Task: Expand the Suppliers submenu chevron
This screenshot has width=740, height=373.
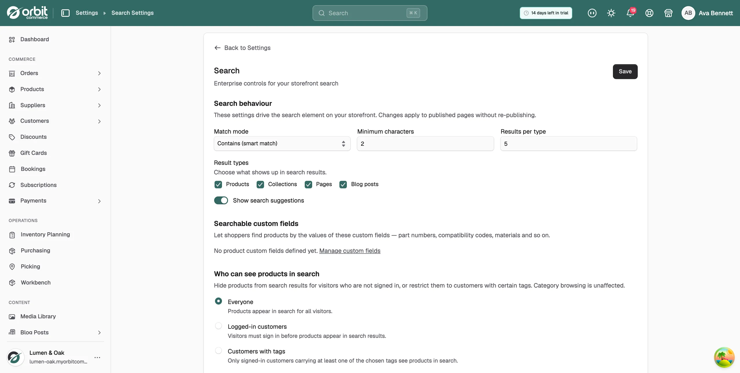Action: (x=99, y=105)
